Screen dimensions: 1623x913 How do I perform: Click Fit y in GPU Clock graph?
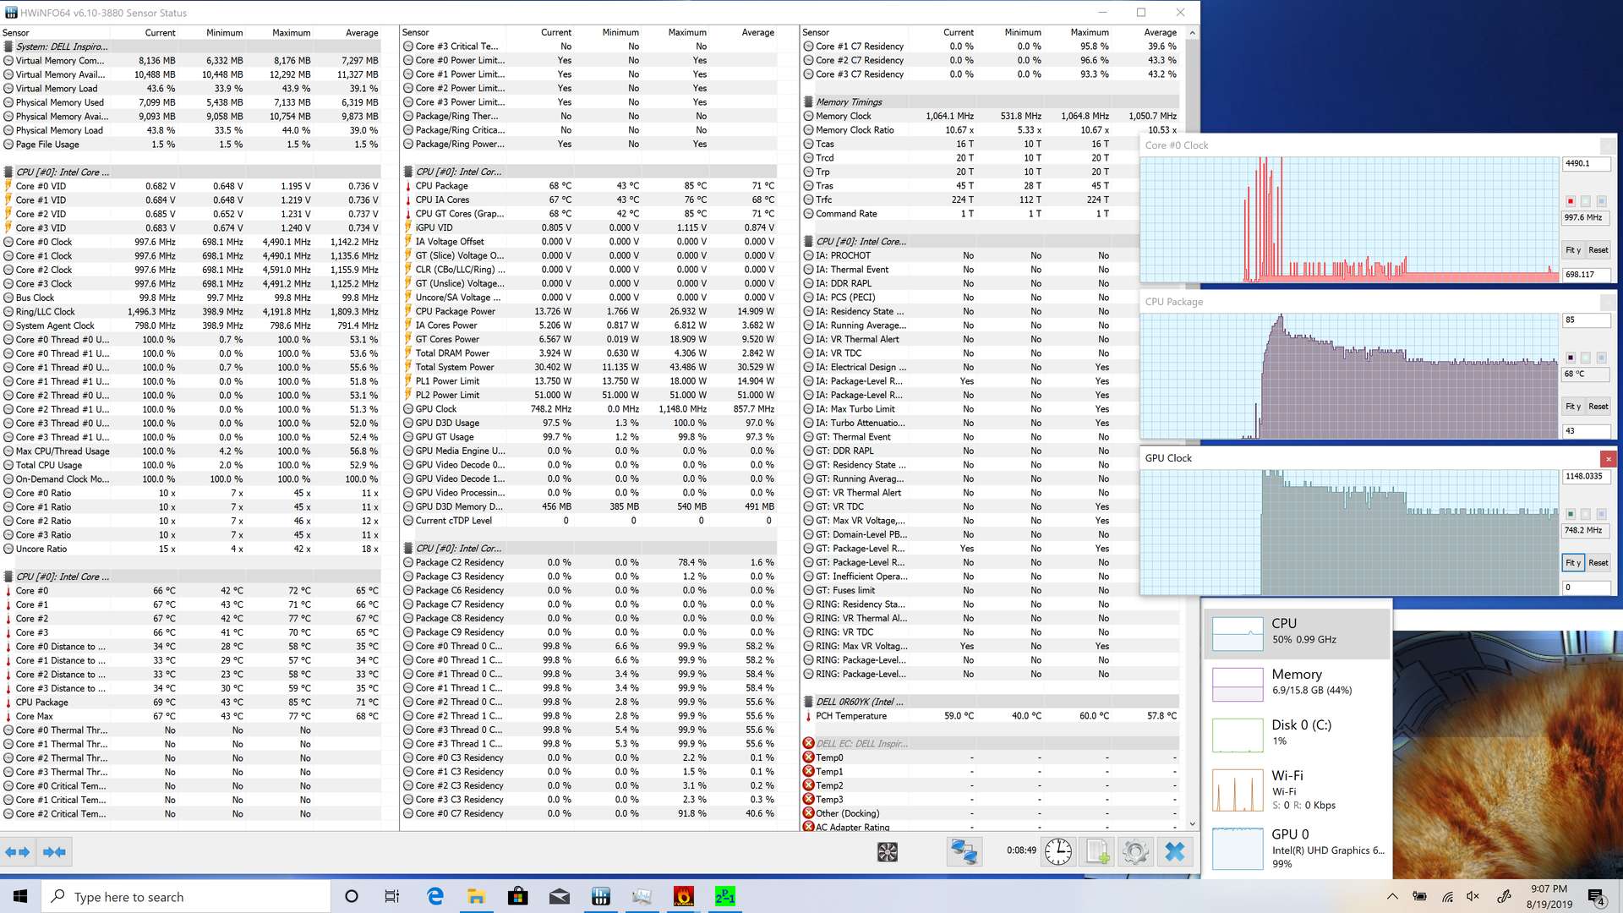pos(1572,563)
